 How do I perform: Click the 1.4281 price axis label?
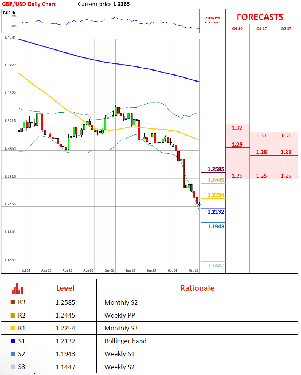(x=10, y=37)
